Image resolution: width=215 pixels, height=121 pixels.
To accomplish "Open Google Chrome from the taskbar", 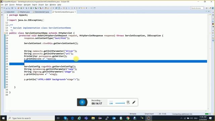I will click(x=128, y=118).
